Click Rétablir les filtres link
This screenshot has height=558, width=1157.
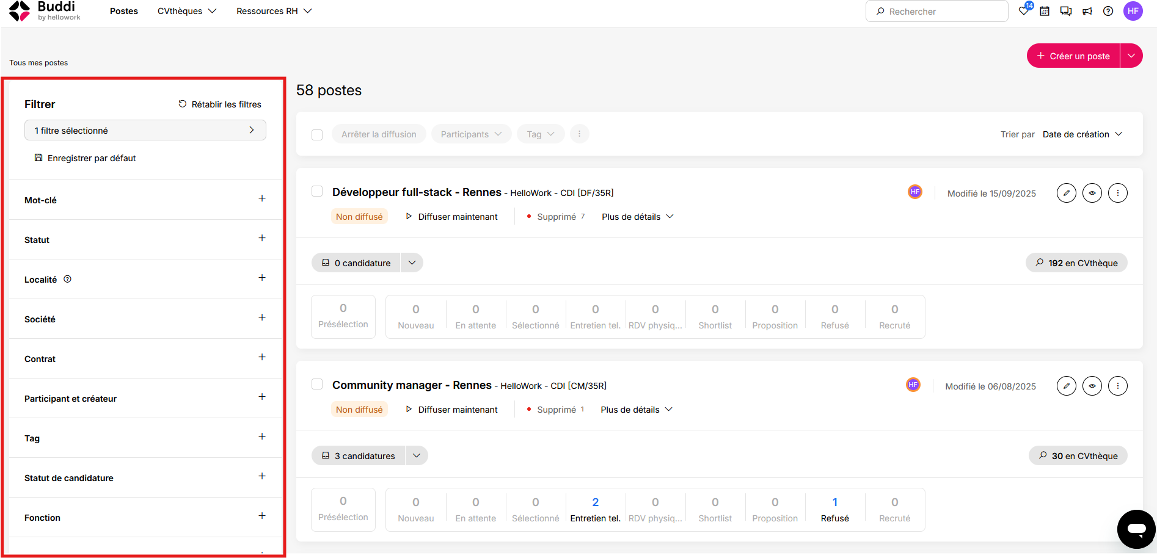point(220,104)
